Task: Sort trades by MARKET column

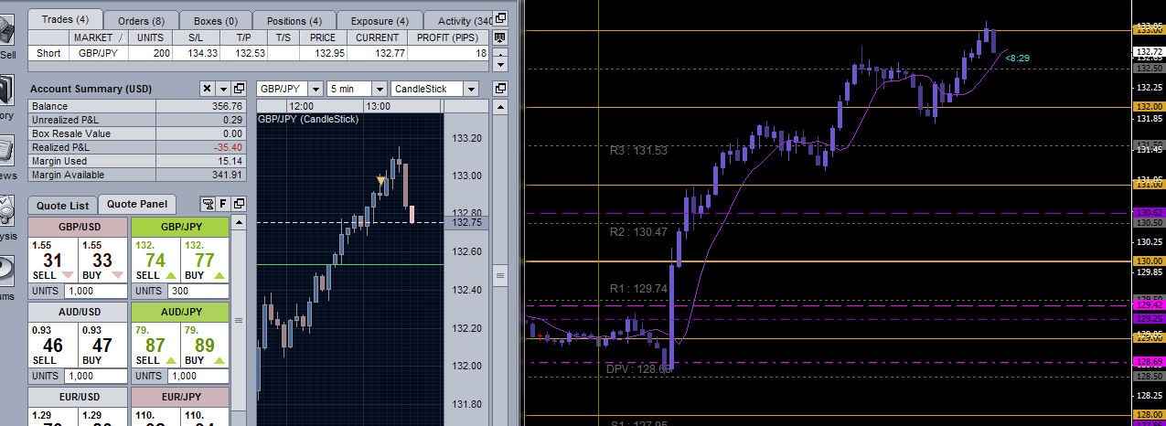Action: pos(99,37)
